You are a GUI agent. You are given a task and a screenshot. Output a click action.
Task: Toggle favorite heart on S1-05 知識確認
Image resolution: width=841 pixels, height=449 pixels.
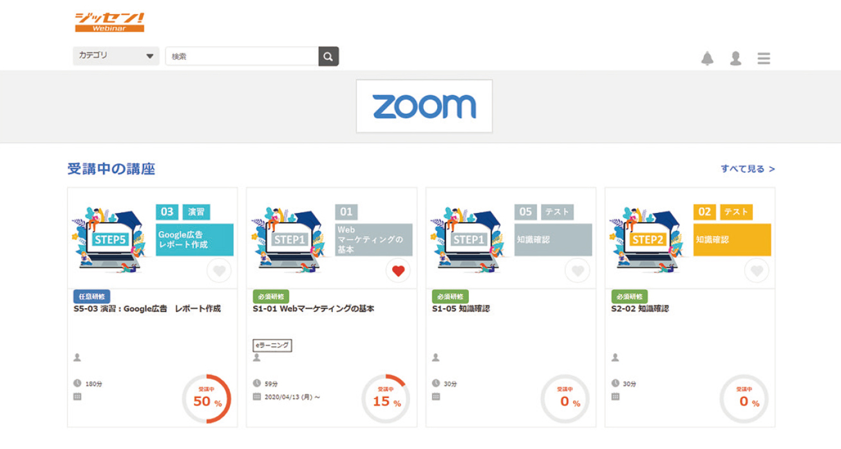[578, 271]
